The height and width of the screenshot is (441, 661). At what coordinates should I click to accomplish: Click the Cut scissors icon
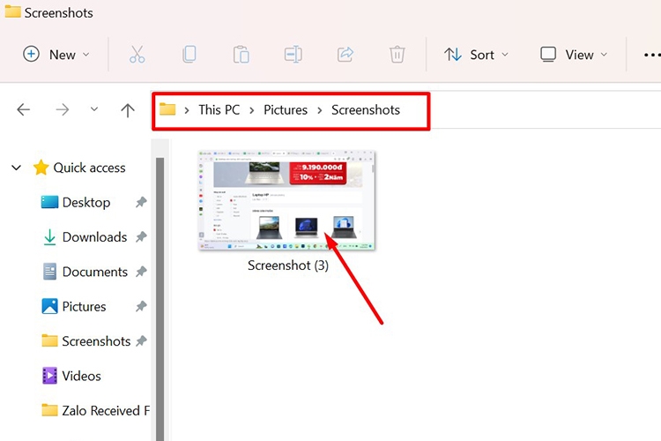137,55
